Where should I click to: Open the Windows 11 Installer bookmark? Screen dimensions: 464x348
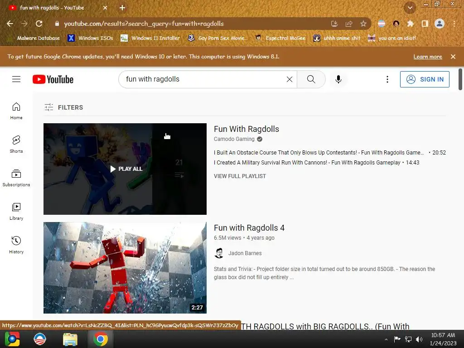tap(150, 38)
